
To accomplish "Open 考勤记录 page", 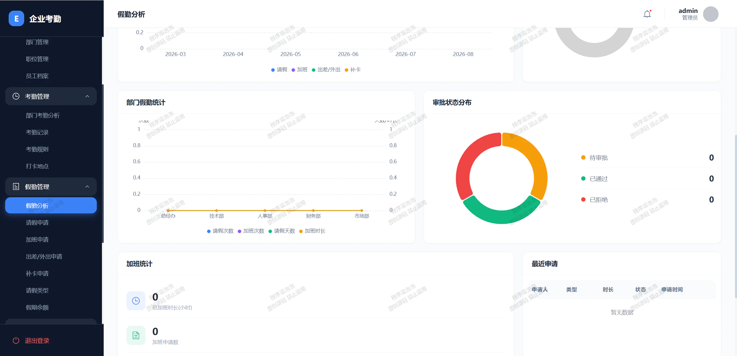I will tap(37, 132).
